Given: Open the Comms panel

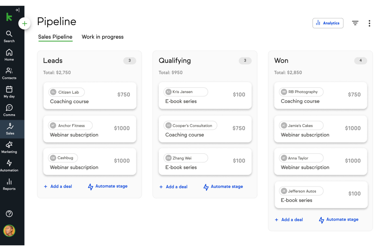Looking at the screenshot, I should click(x=9, y=110).
